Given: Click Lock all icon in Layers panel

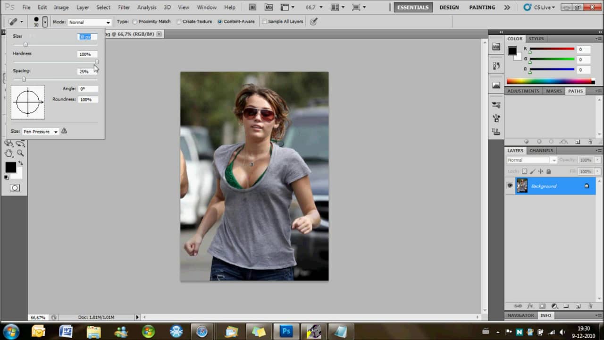Looking at the screenshot, I should pos(548,171).
